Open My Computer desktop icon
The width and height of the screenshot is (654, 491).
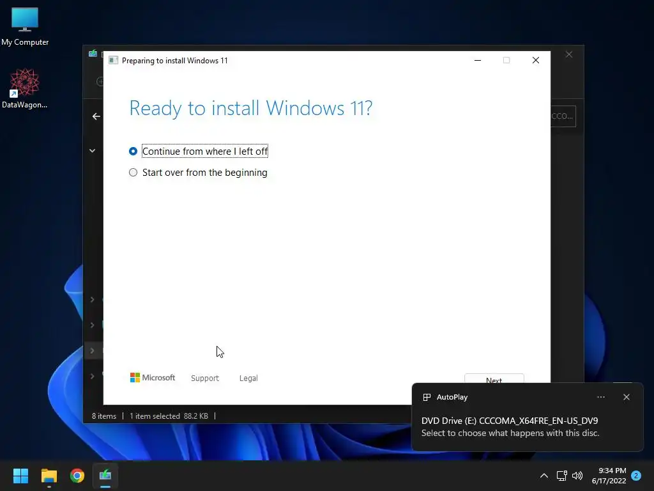[x=25, y=26]
